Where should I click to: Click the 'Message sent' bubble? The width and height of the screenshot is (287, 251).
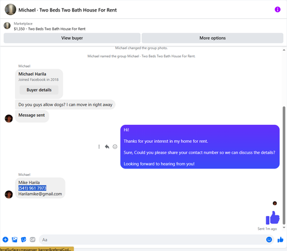pos(32,116)
